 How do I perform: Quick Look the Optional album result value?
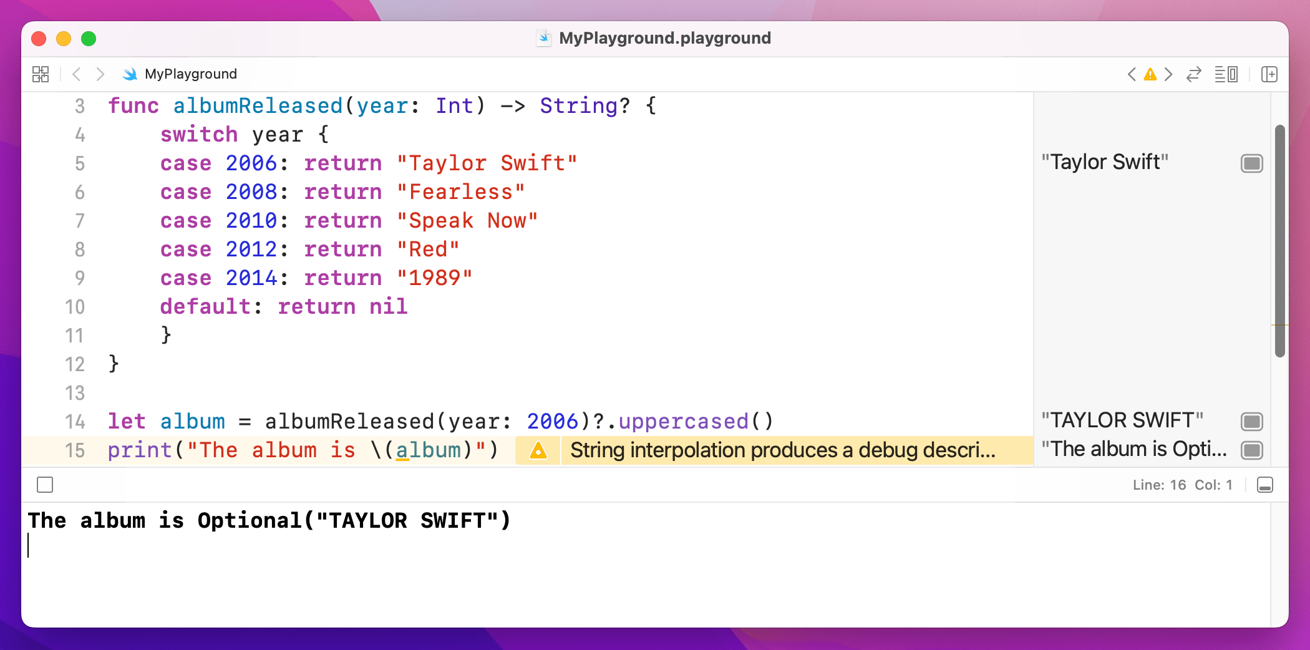[1251, 450]
